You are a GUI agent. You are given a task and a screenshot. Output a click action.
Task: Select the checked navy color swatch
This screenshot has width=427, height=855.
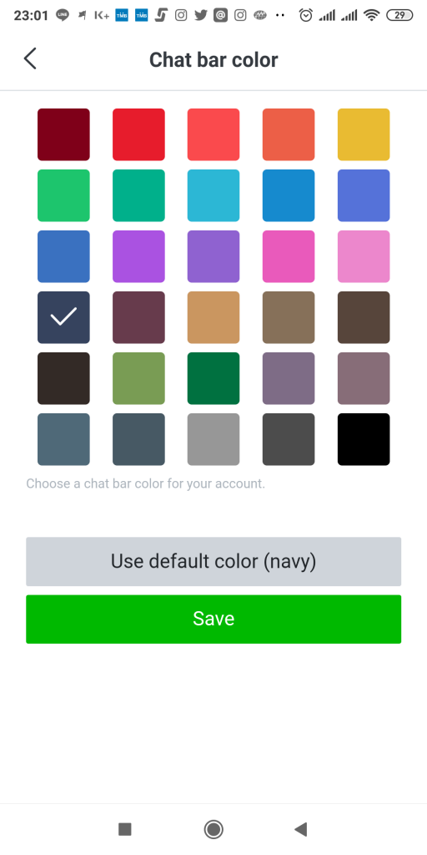(x=63, y=317)
